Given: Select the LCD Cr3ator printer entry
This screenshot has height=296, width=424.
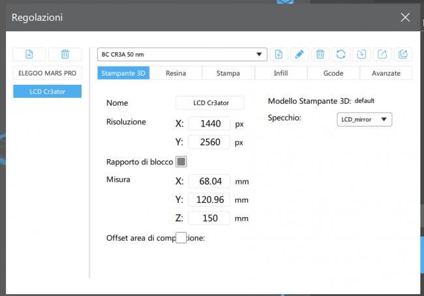Looking at the screenshot, I should [x=48, y=91].
